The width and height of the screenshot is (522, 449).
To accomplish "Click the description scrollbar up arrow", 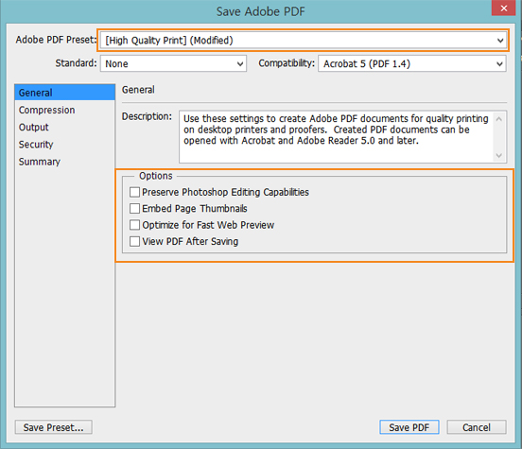I will tap(498, 119).
